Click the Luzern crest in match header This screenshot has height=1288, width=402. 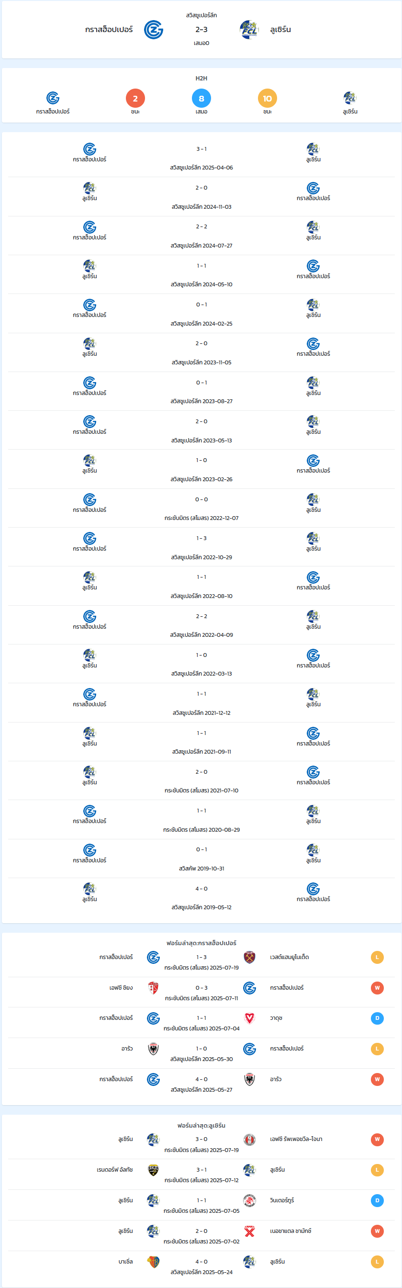pos(249,30)
